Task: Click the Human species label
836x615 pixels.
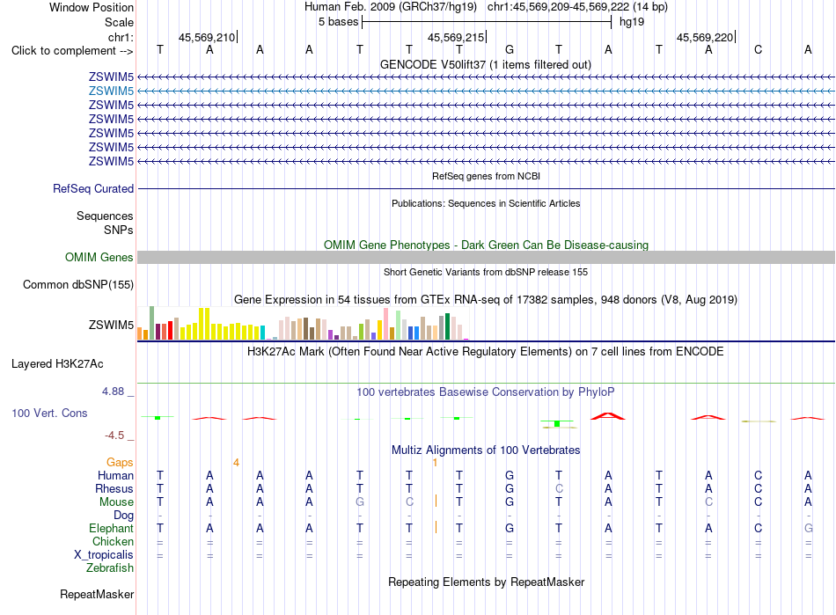Action: click(115, 475)
